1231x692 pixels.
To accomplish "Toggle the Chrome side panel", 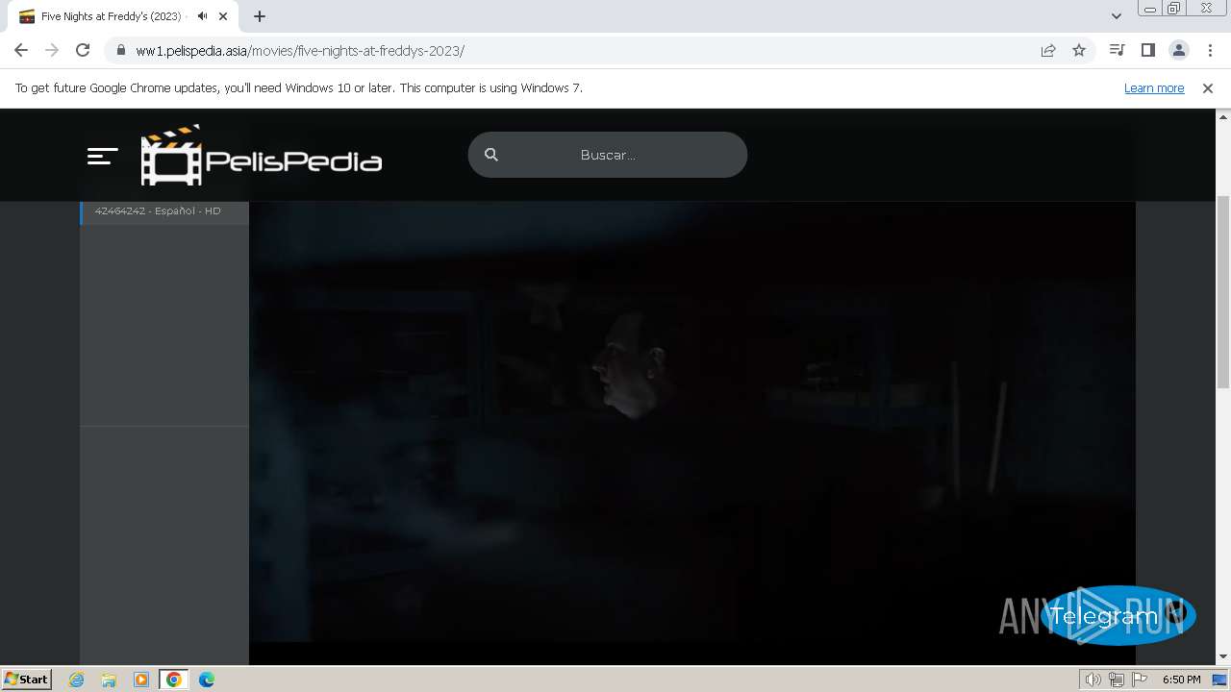I will pyautogui.click(x=1147, y=50).
